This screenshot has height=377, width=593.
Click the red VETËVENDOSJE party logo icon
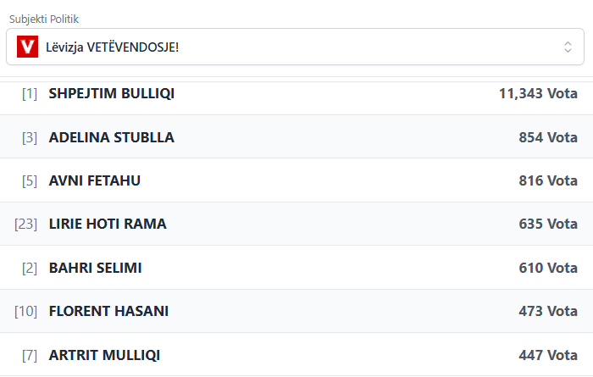pos(27,47)
